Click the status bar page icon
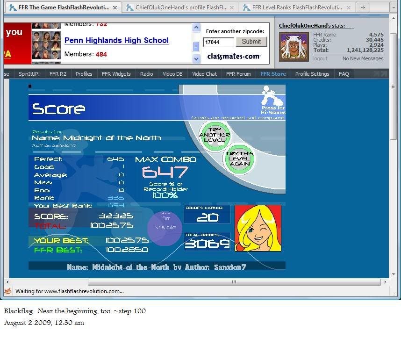 (8, 291)
